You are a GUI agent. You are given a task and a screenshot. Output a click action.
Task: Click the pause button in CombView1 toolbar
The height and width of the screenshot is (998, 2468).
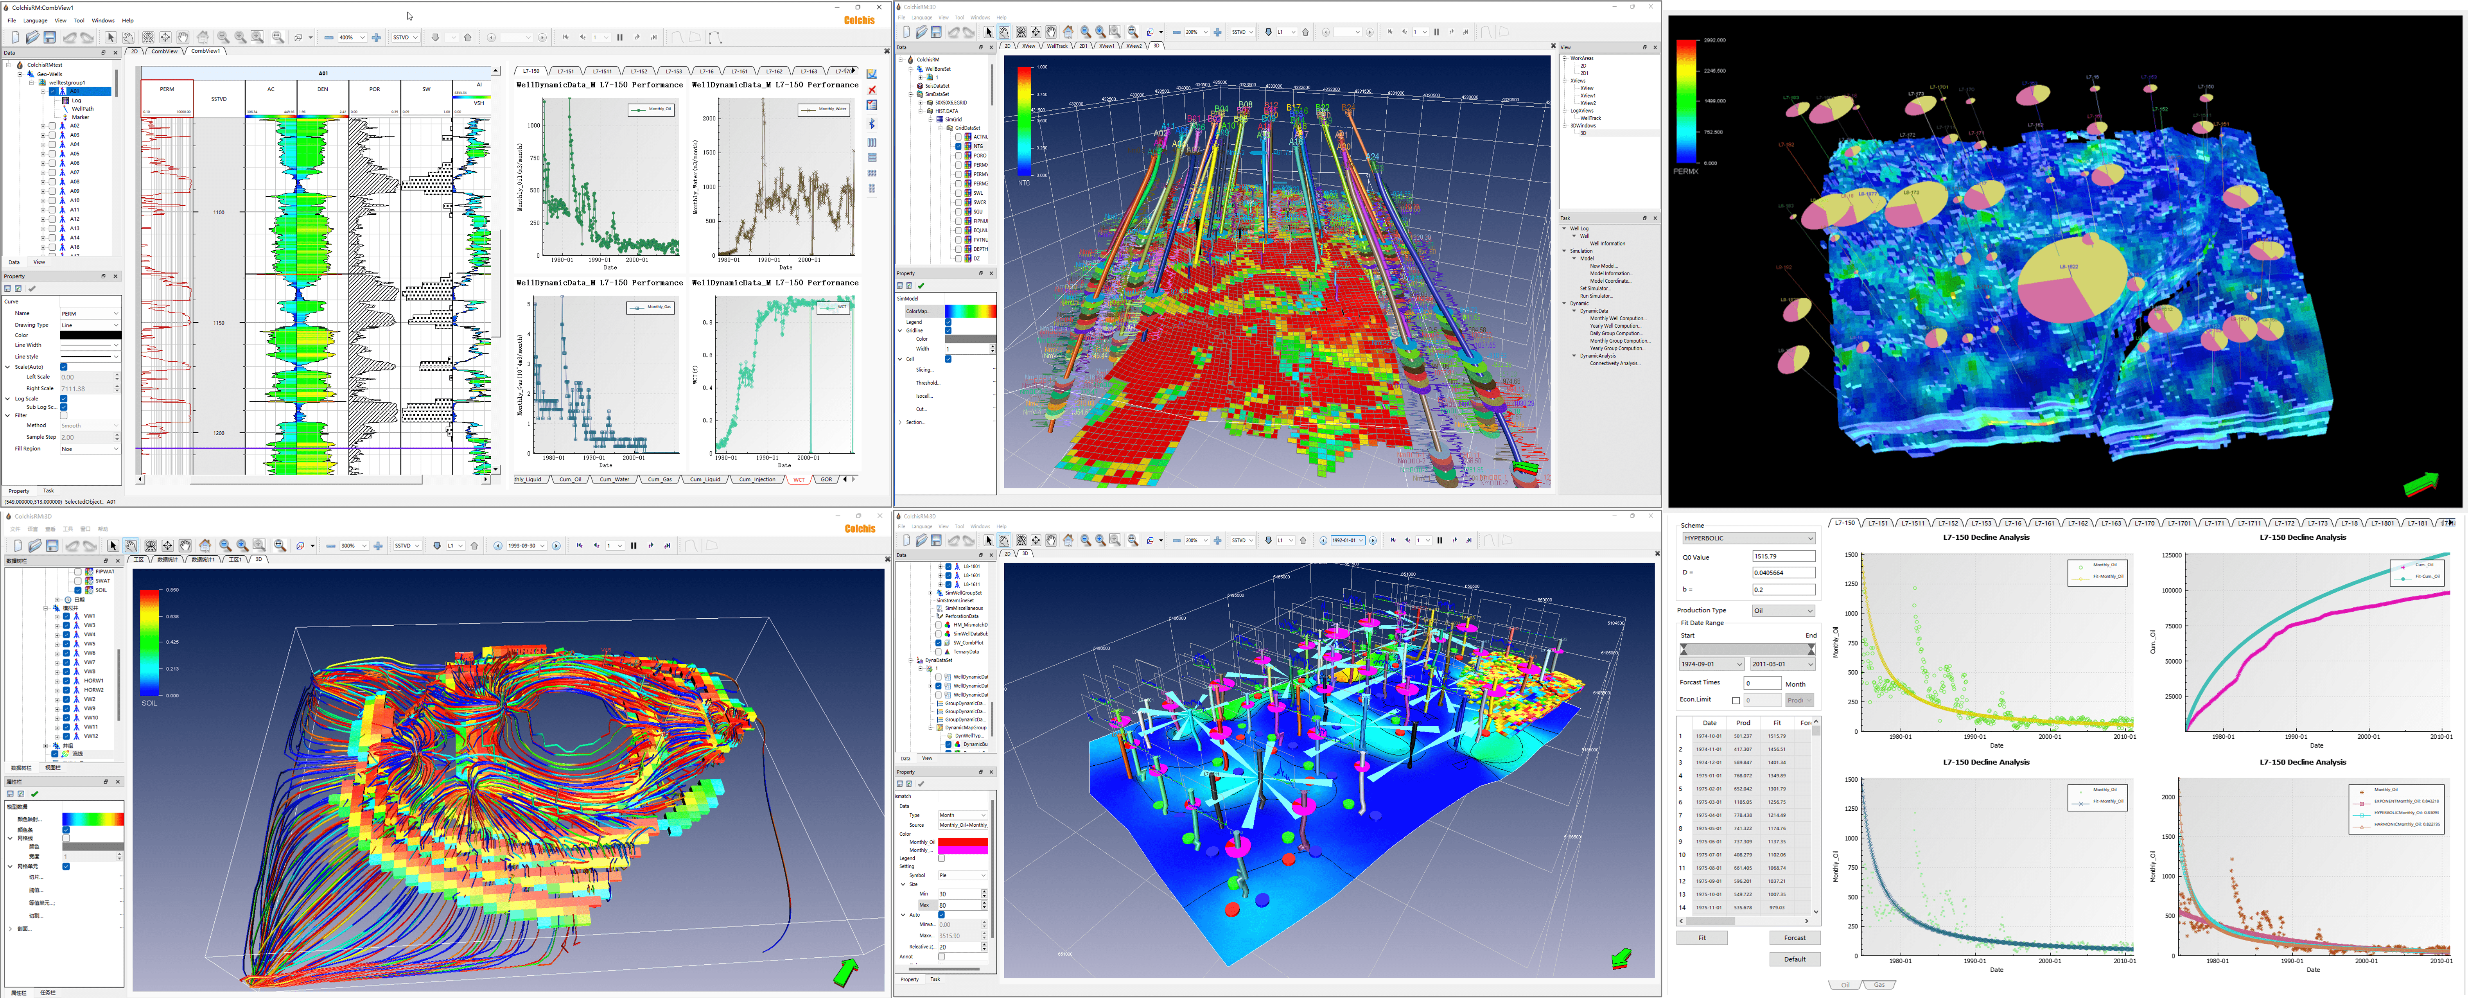[x=620, y=38]
